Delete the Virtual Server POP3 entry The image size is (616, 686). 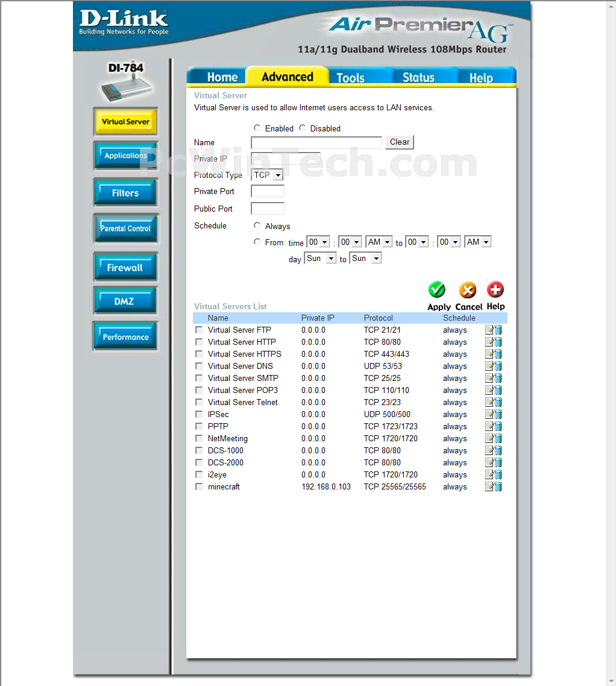coord(498,390)
